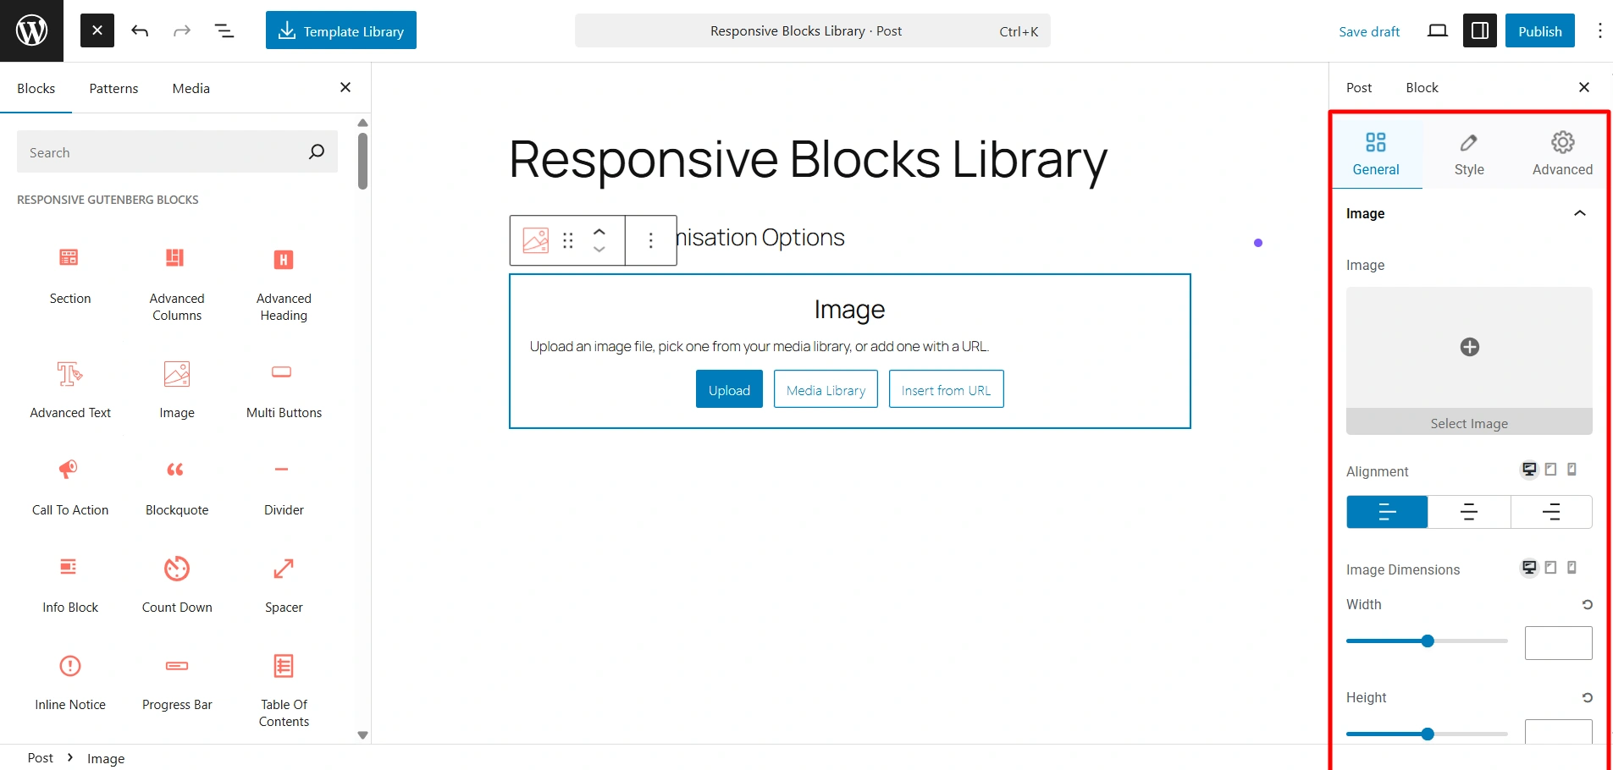The width and height of the screenshot is (1613, 770).
Task: Insert the Divider block
Action: pyautogui.click(x=284, y=487)
